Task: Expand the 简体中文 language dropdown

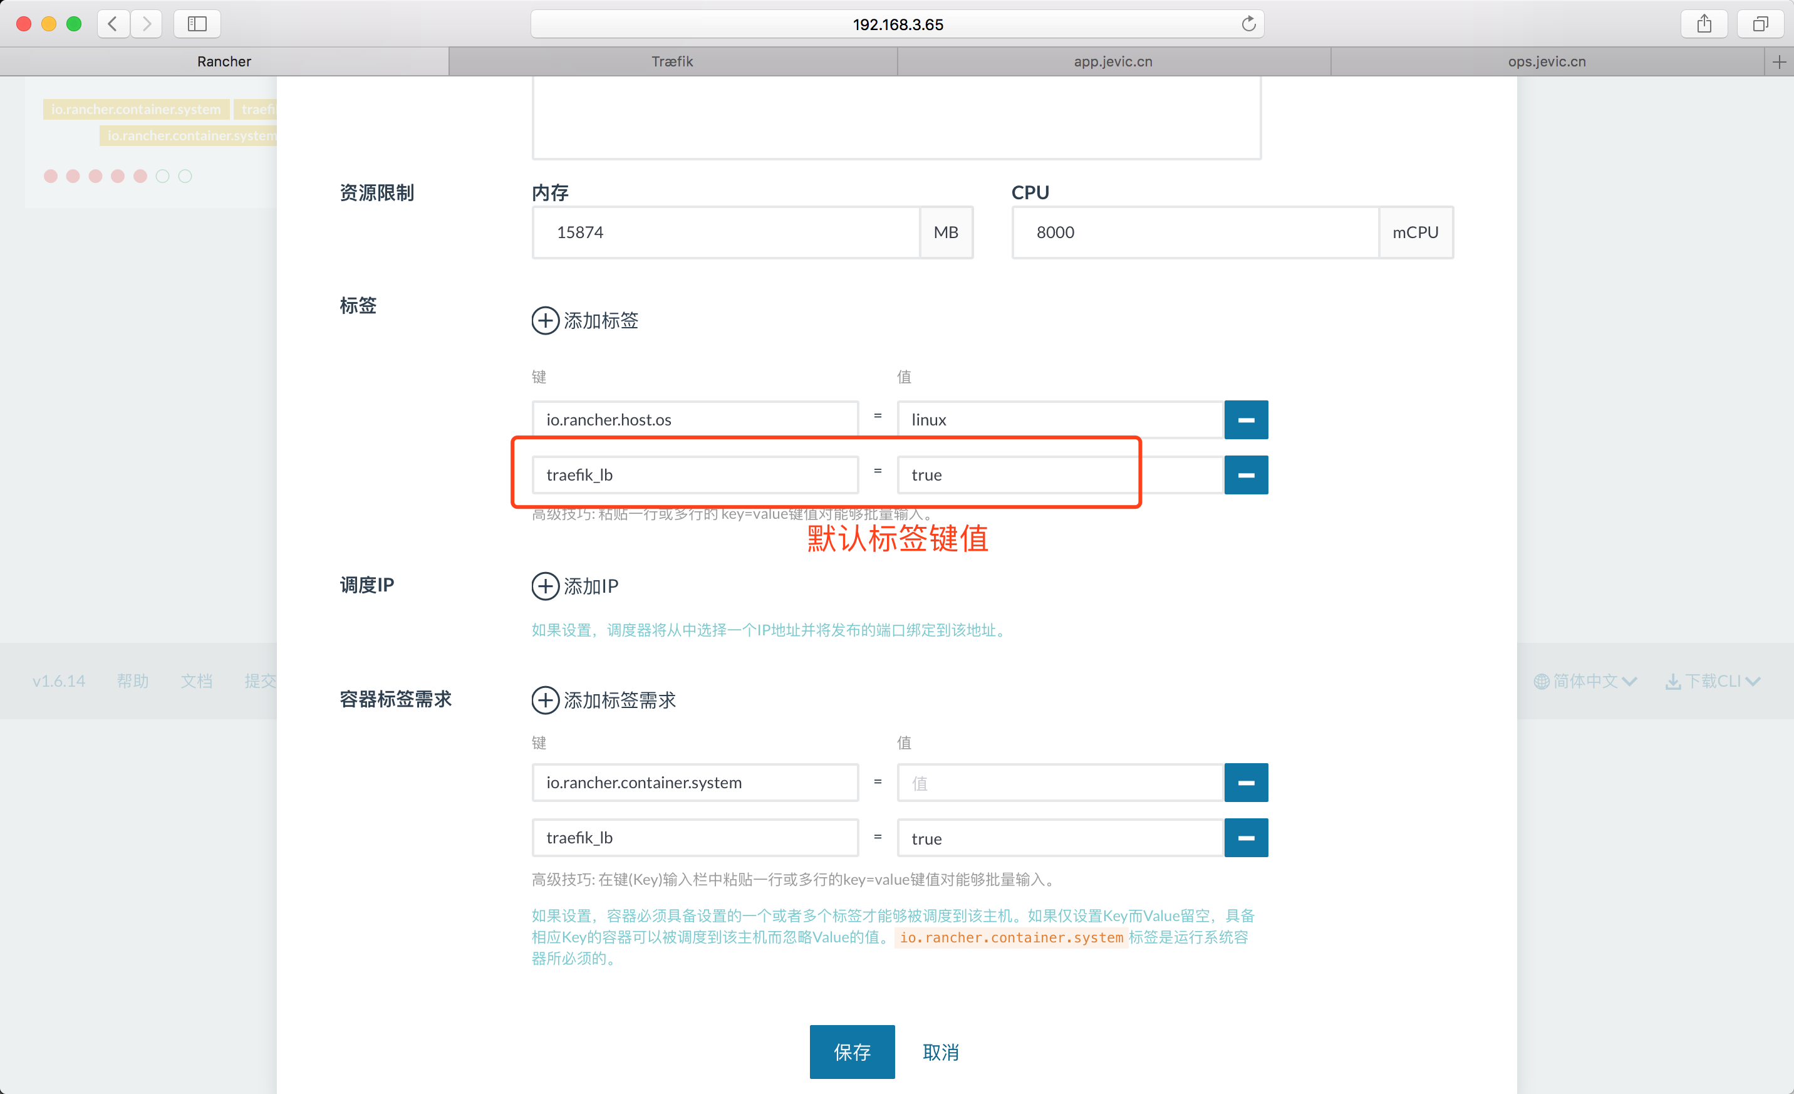Action: 1585,681
